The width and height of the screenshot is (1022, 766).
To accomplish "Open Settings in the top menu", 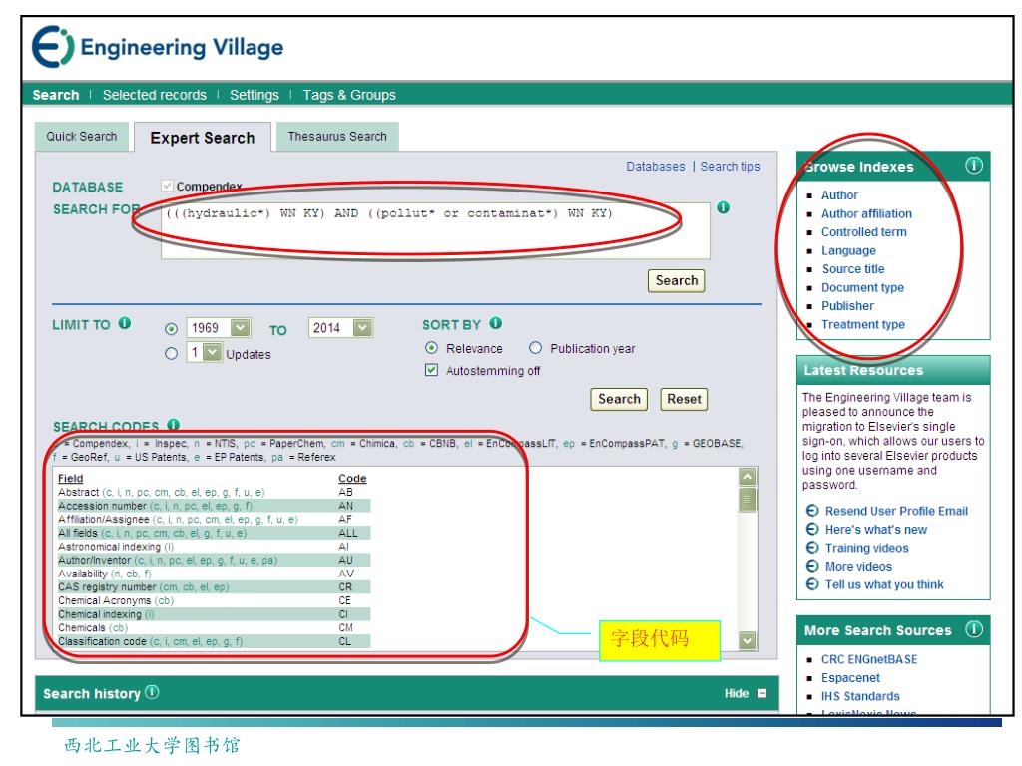I will click(255, 95).
